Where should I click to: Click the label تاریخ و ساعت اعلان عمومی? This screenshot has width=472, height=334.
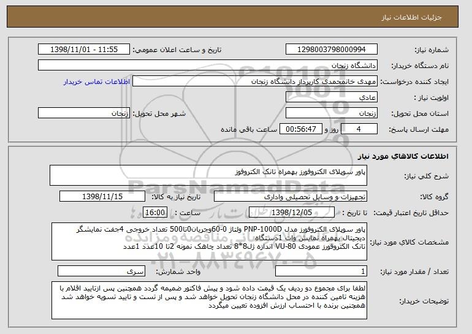[177, 50]
